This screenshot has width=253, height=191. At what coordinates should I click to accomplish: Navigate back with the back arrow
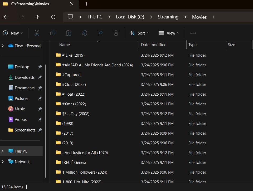tap(6, 17)
